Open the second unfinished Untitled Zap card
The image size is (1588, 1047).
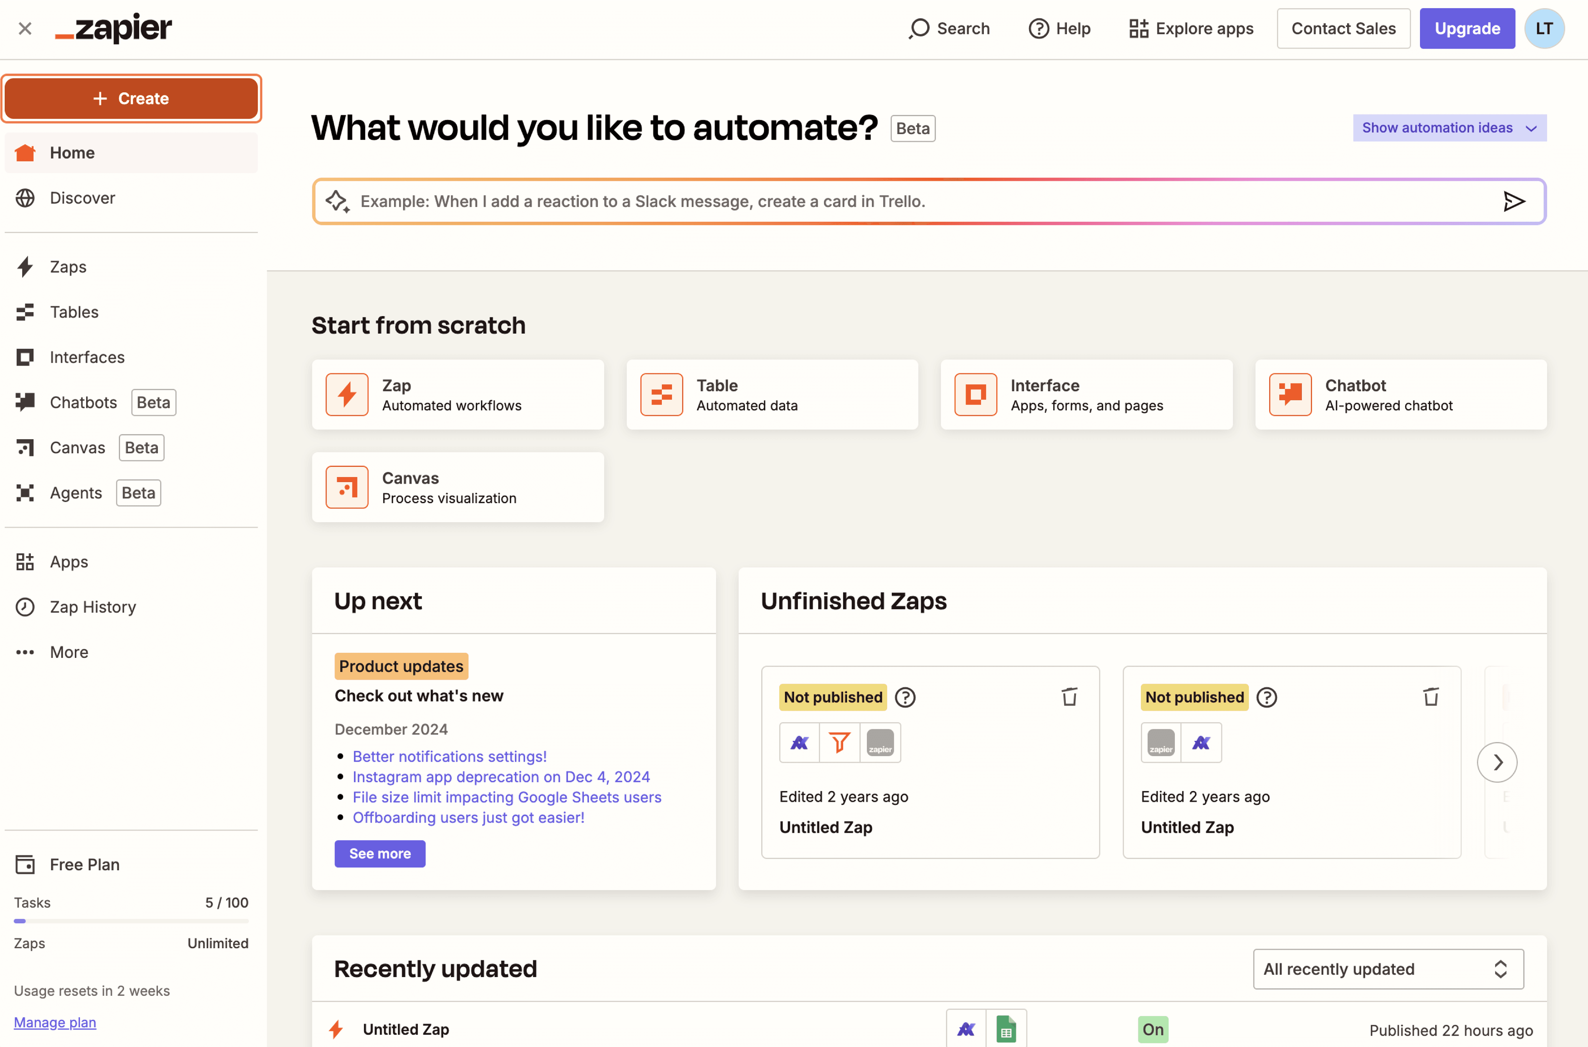point(1292,762)
